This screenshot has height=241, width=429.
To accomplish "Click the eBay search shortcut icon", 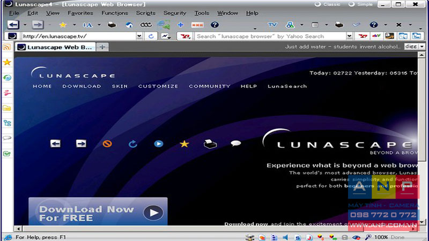I will (376, 36).
